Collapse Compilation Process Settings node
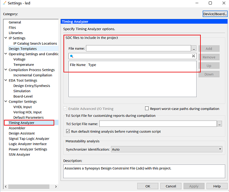 click(x=6, y=70)
